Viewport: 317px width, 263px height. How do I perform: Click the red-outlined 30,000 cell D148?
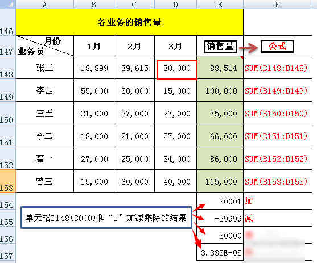176,69
